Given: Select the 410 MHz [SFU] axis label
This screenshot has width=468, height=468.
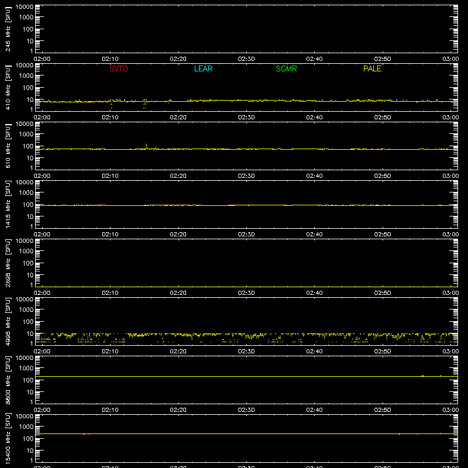Looking at the screenshot, I should coord(8,87).
